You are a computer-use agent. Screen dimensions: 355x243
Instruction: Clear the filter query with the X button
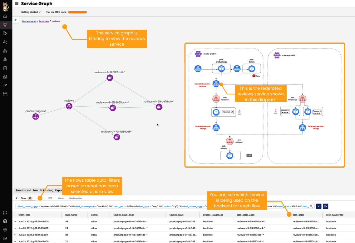(318, 206)
